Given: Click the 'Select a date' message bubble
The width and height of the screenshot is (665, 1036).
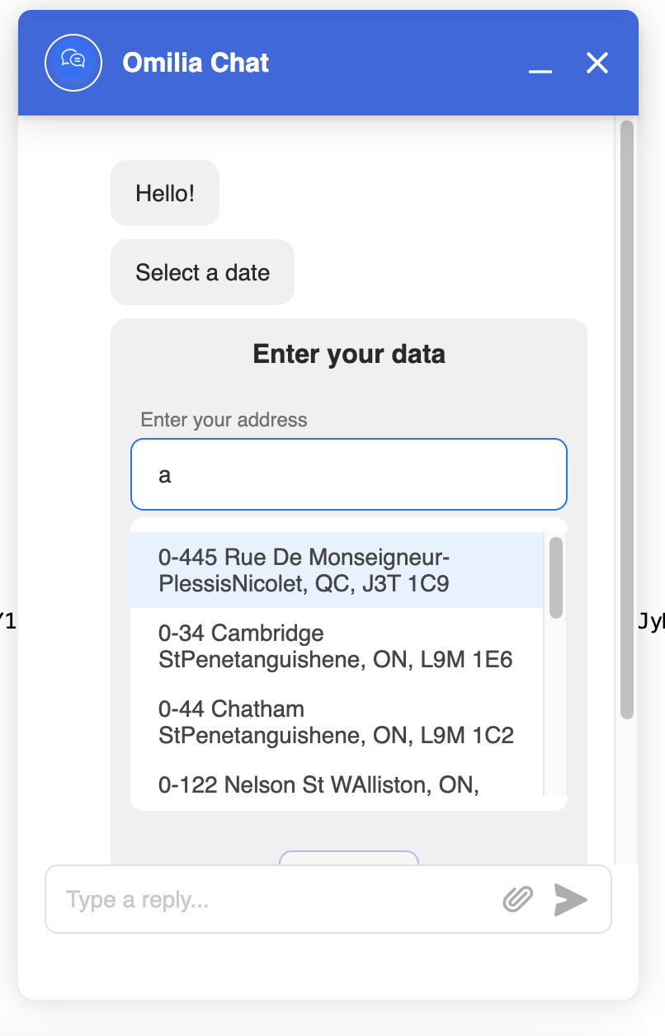Looking at the screenshot, I should coord(202,272).
